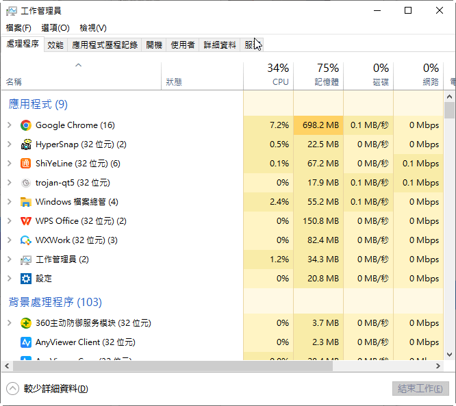Click the 360主动防御服务模块 green icon

[x=26, y=323]
